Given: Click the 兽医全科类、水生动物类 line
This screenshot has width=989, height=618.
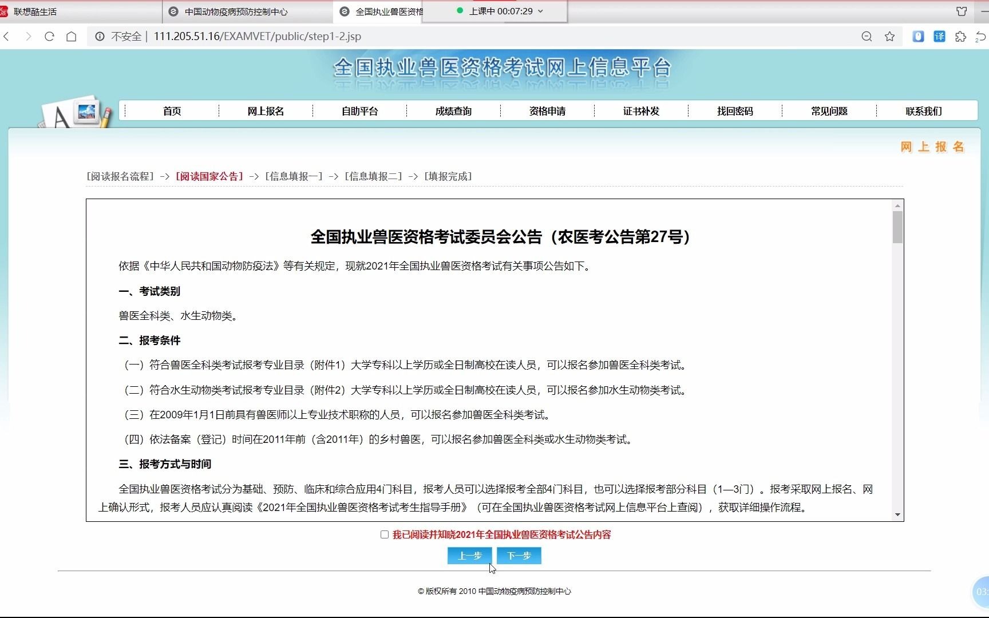Looking at the screenshot, I should pos(178,316).
